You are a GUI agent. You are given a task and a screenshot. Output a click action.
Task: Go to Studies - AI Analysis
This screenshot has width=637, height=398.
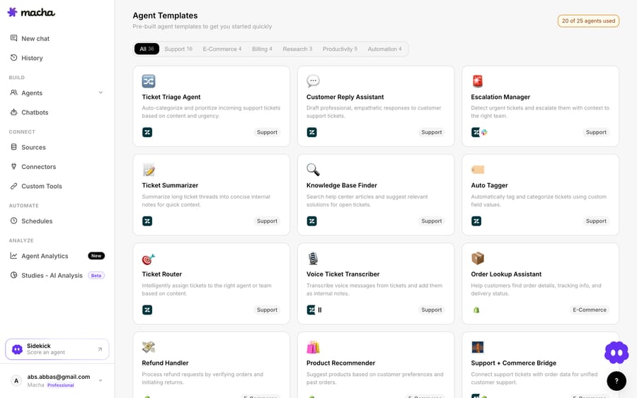pos(52,276)
